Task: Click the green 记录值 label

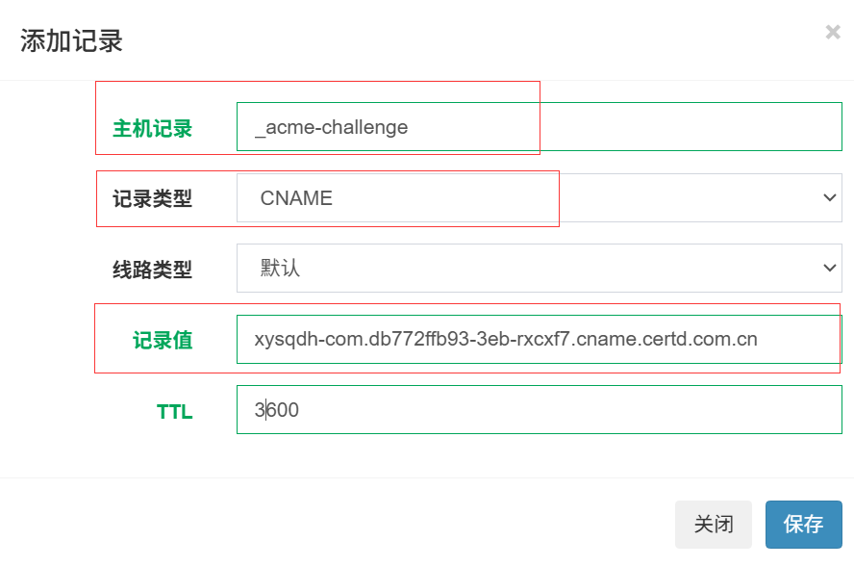Action: tap(163, 340)
